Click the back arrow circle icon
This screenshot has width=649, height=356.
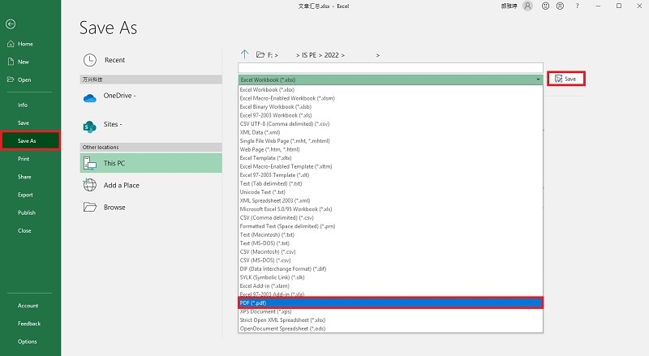point(11,24)
